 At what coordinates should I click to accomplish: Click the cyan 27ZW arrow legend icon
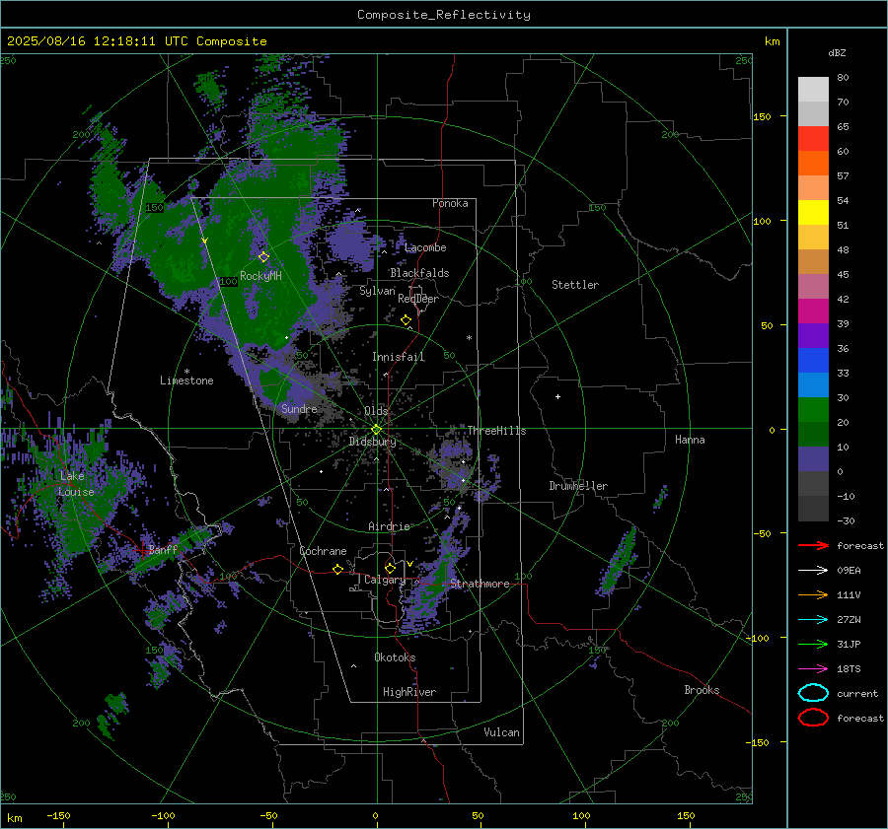tap(813, 620)
